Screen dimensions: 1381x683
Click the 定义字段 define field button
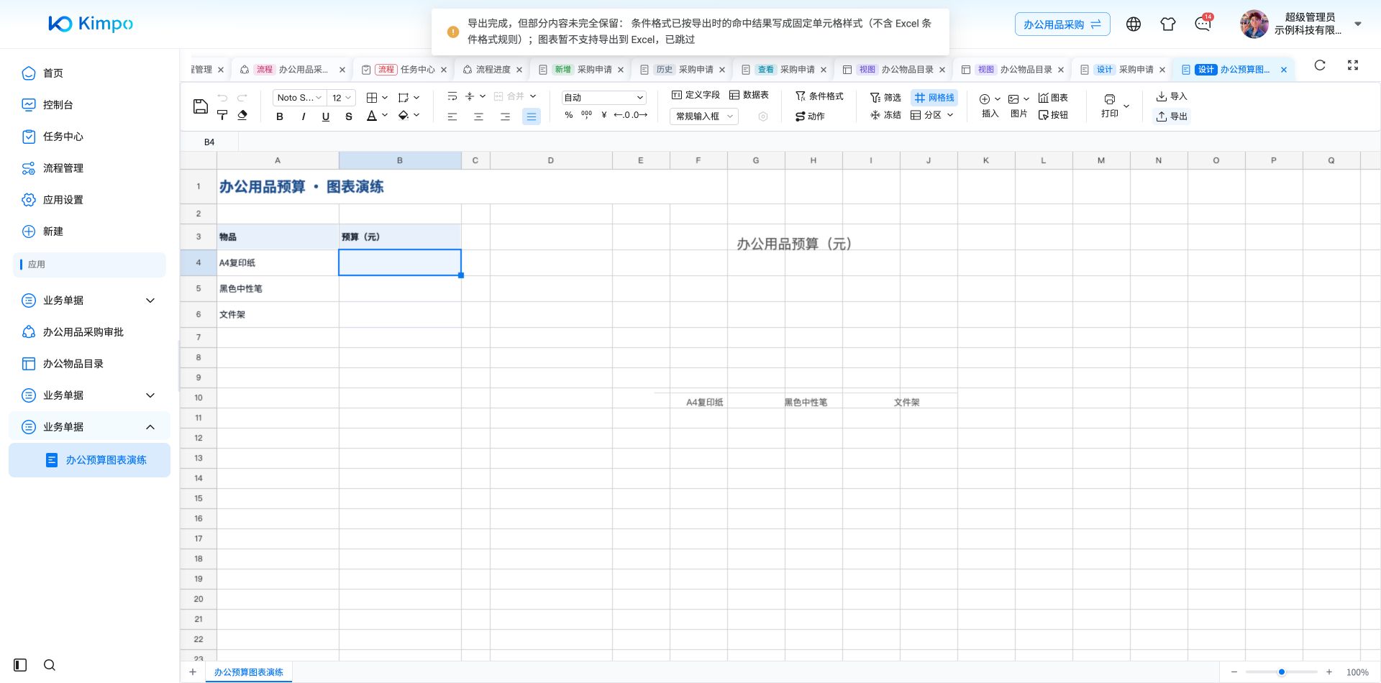pyautogui.click(x=696, y=95)
